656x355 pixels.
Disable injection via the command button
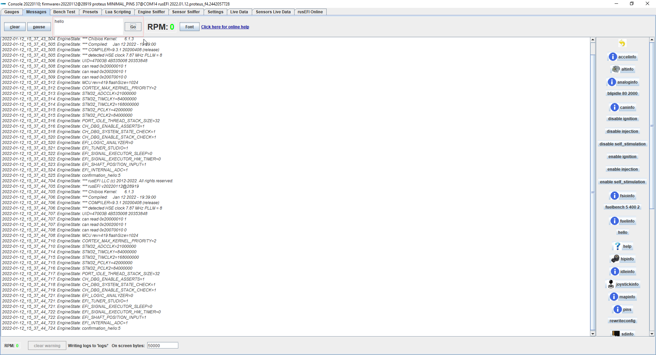pyautogui.click(x=622, y=131)
